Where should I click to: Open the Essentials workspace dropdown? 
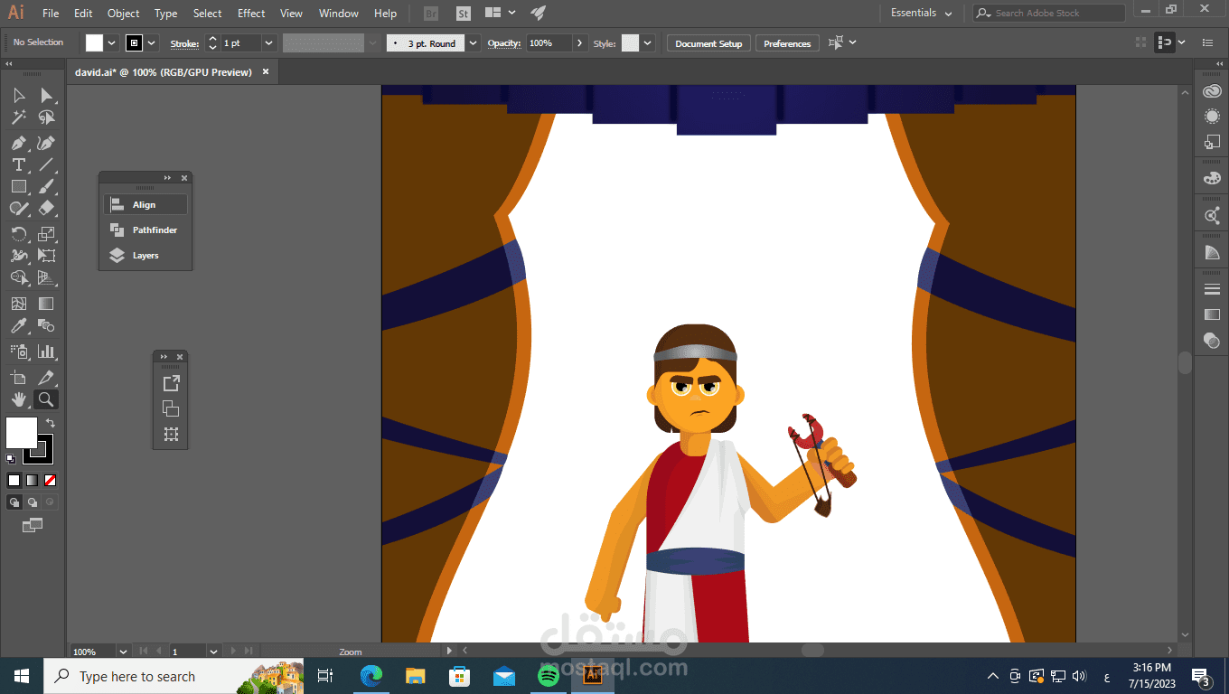[x=921, y=14]
